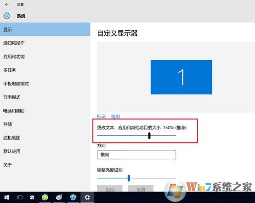Launch the green browser icon in taskbar
255x203 pixels.
[x=45, y=197]
